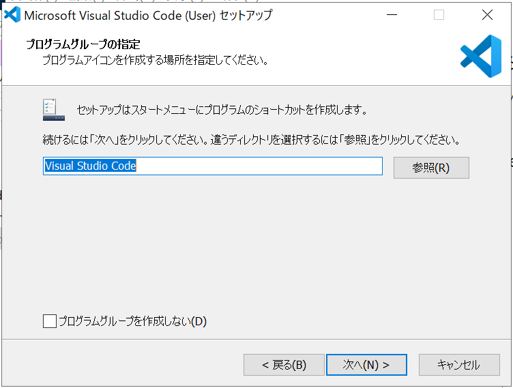This screenshot has width=513, height=388.
Task: Click the スタートメニュー shortcut description text
Action: (222, 110)
